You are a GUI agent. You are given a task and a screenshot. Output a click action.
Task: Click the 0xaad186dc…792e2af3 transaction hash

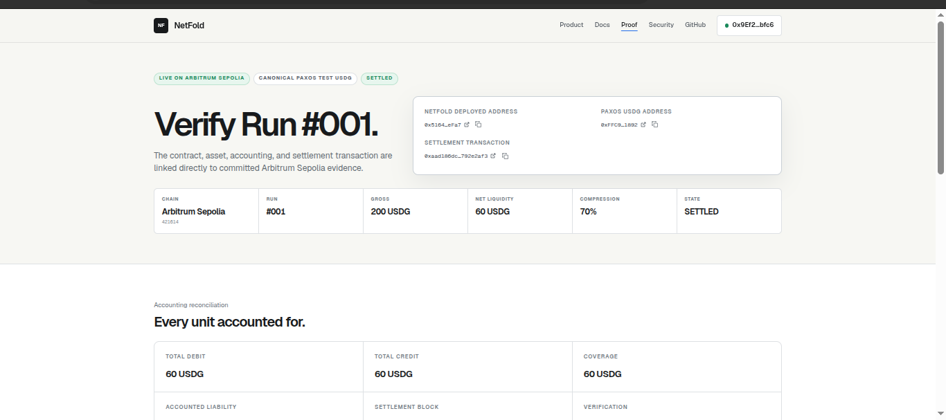click(456, 156)
